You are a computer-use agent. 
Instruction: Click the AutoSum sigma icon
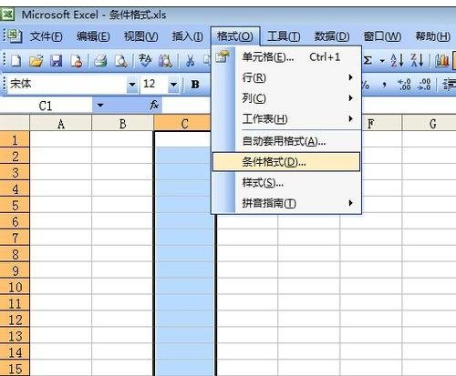(368, 60)
